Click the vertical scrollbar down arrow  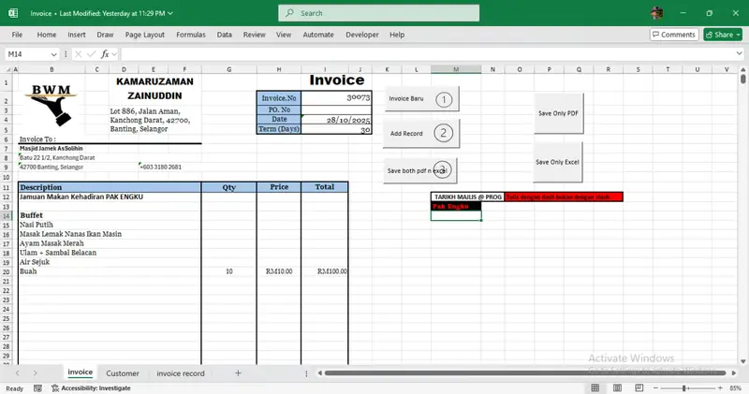742,361
